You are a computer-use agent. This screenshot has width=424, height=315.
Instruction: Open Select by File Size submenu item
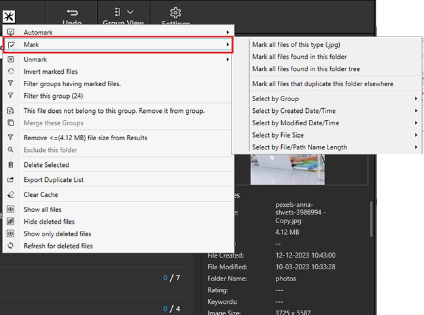point(327,135)
